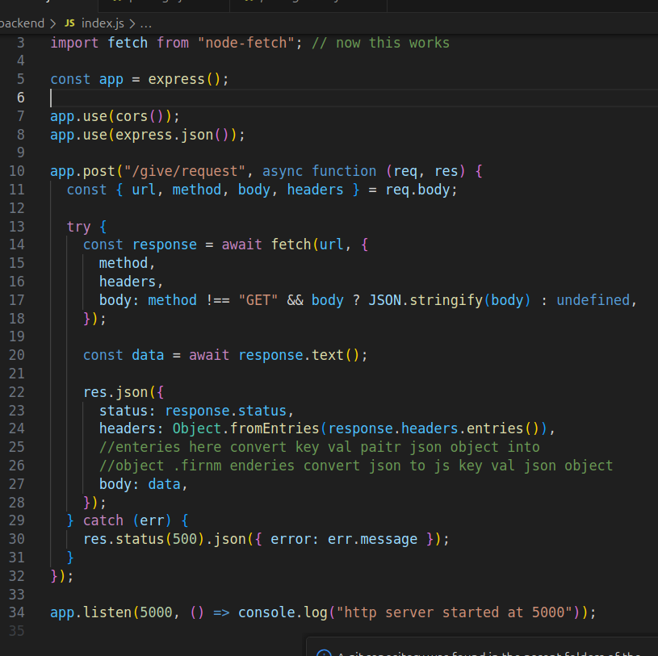
Task: Click JSON.stringify on line 17
Action: (x=425, y=300)
